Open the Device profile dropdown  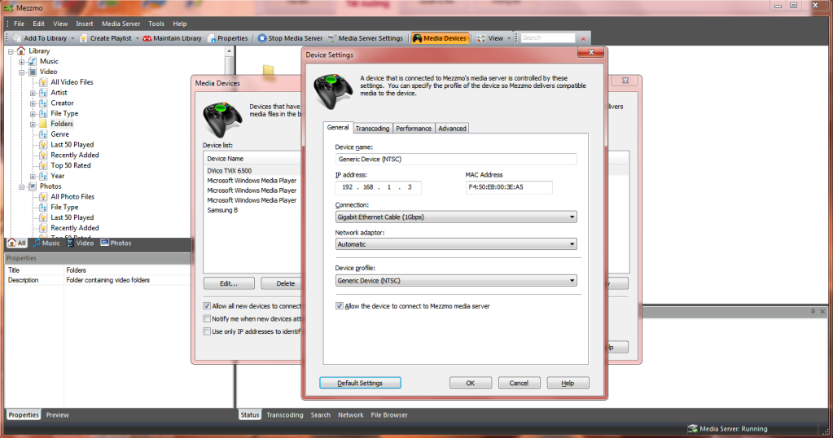456,281
